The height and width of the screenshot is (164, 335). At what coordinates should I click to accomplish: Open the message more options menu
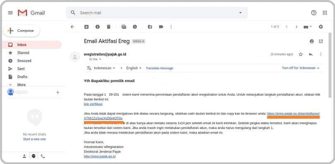[321, 54]
